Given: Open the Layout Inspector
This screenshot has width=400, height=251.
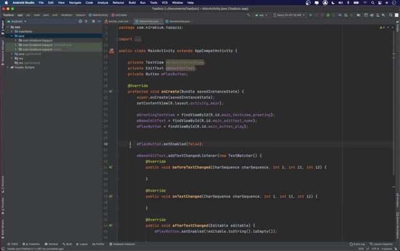Looking at the screenshot, I should (x=381, y=244).
